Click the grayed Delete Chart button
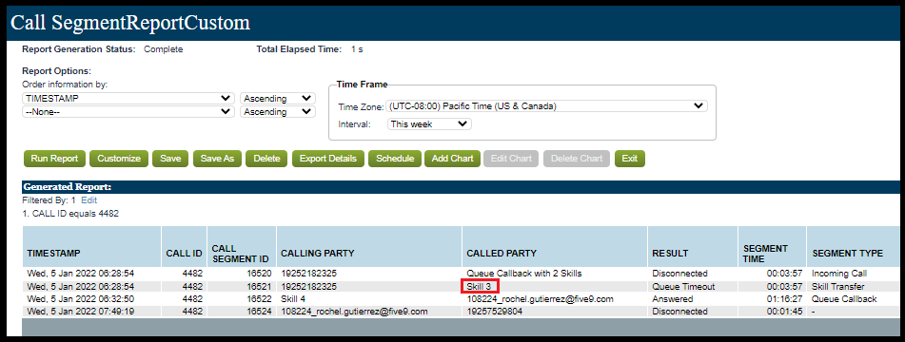The height and width of the screenshot is (342, 905). click(577, 159)
